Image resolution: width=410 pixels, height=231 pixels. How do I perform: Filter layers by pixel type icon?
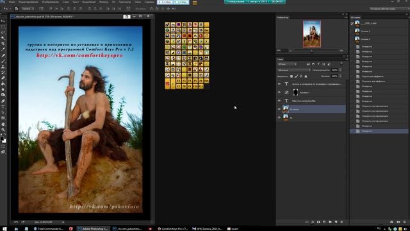(x=308, y=64)
